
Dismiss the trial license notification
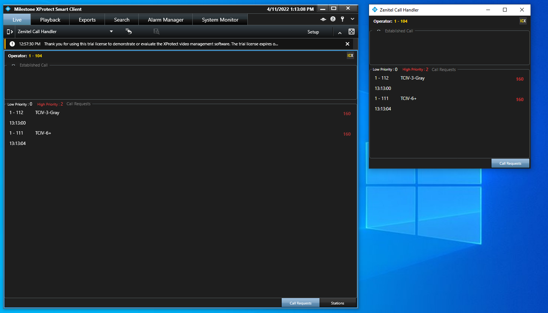(x=347, y=44)
